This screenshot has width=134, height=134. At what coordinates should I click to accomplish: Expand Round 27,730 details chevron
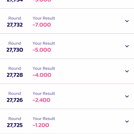(127, 46)
